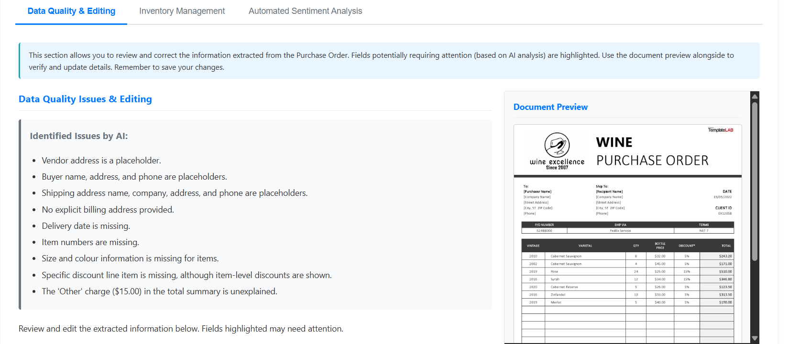Screen dimensions: 788x344
Task: Click the $243.20 total cell
Action: (716, 256)
